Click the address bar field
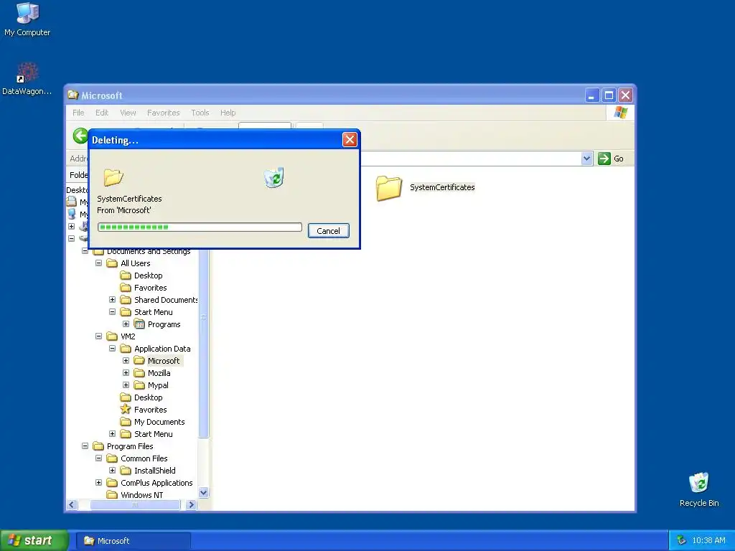Image resolution: width=735 pixels, height=551 pixels. tap(470, 159)
